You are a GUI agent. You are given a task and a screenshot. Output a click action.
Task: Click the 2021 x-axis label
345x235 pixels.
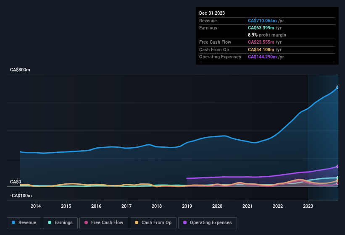(x=248, y=206)
